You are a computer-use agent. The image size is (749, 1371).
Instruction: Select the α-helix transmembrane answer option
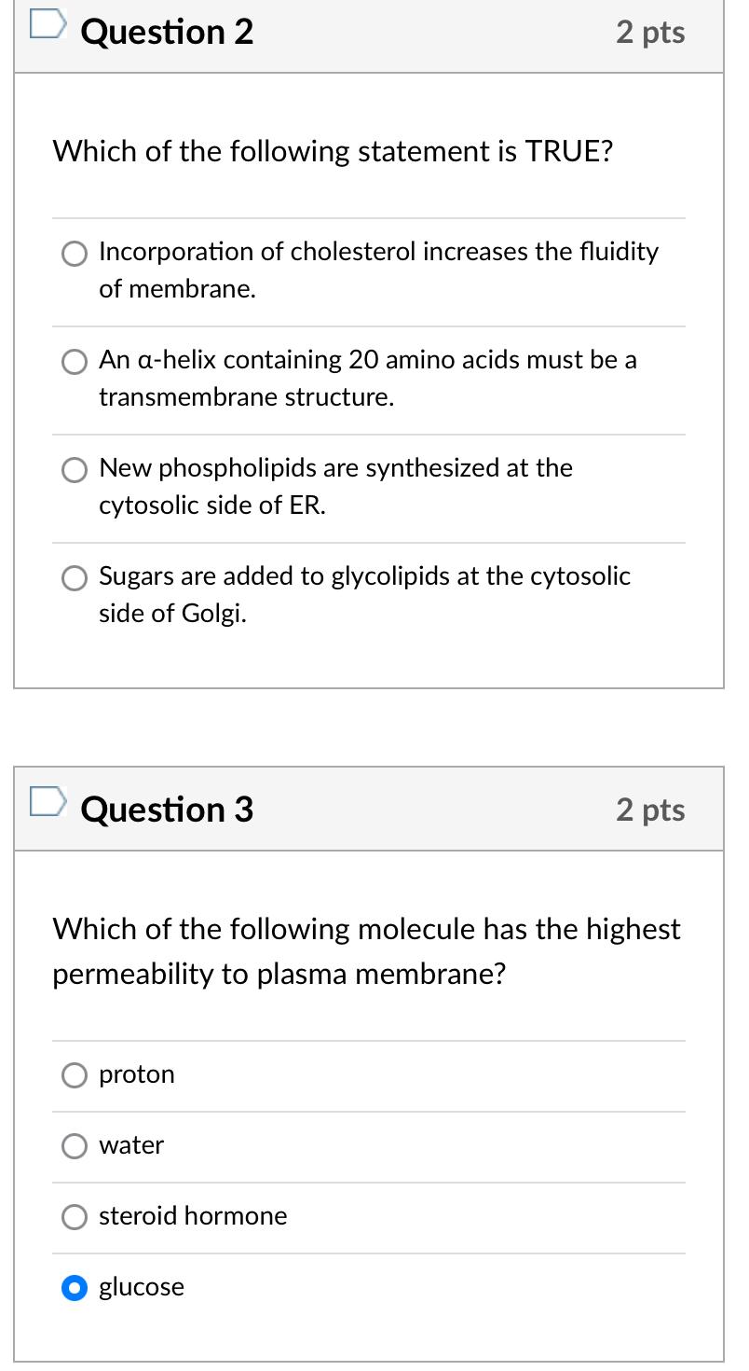(74, 362)
